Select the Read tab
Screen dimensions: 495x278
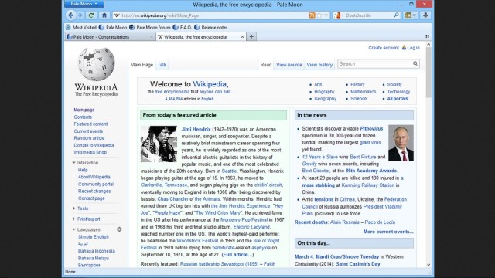[x=266, y=65]
